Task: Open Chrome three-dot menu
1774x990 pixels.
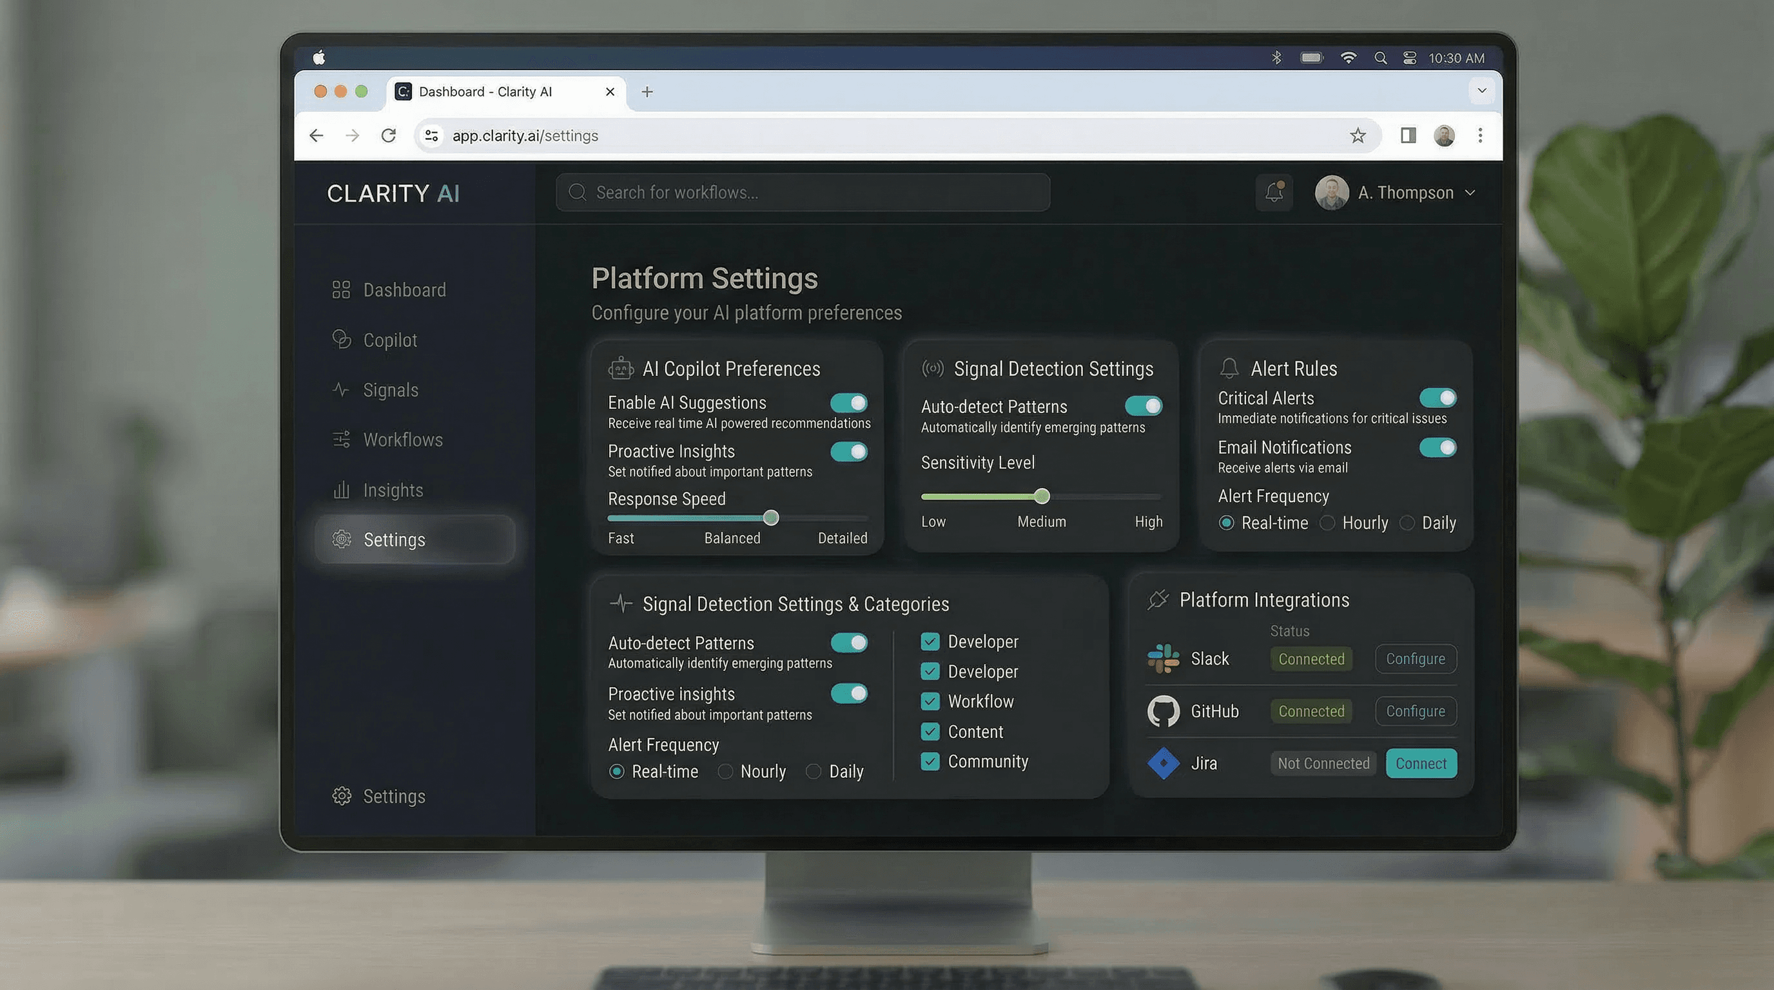Action: tap(1480, 135)
